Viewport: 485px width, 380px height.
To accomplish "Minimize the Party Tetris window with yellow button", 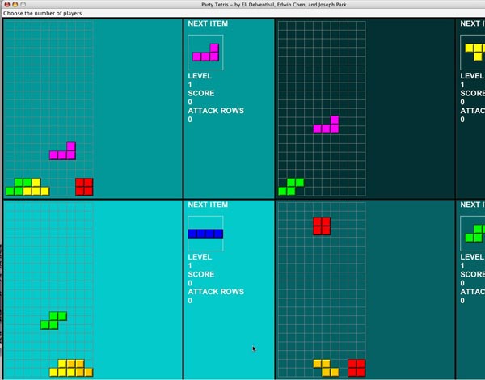I will click(15, 4).
